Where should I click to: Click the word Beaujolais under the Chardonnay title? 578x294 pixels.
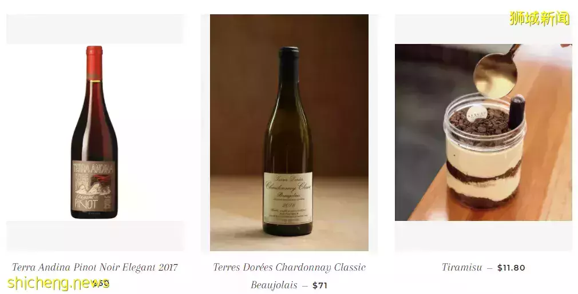click(274, 285)
